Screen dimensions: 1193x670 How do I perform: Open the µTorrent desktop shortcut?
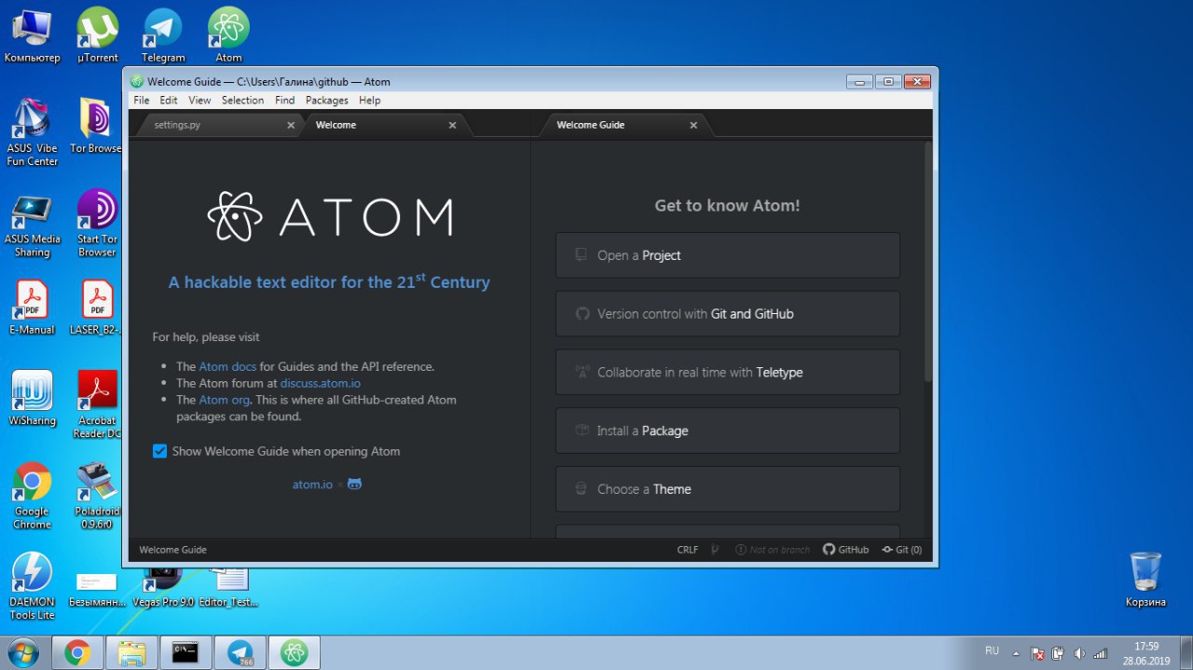click(97, 35)
